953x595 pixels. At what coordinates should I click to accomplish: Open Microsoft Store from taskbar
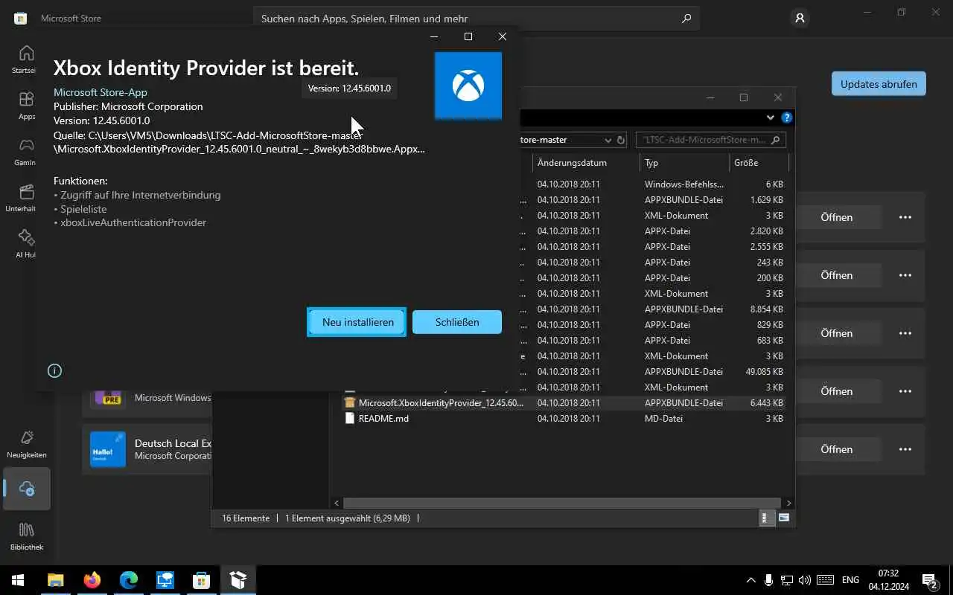[x=201, y=580]
